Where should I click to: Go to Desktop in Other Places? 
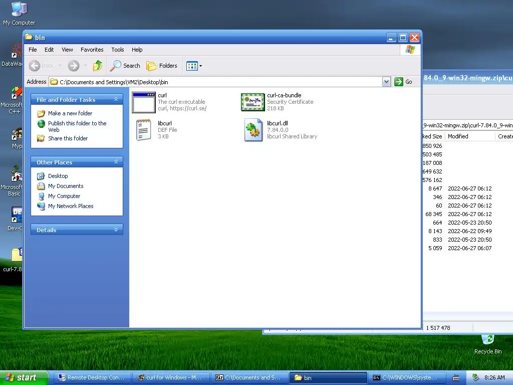[x=58, y=176]
